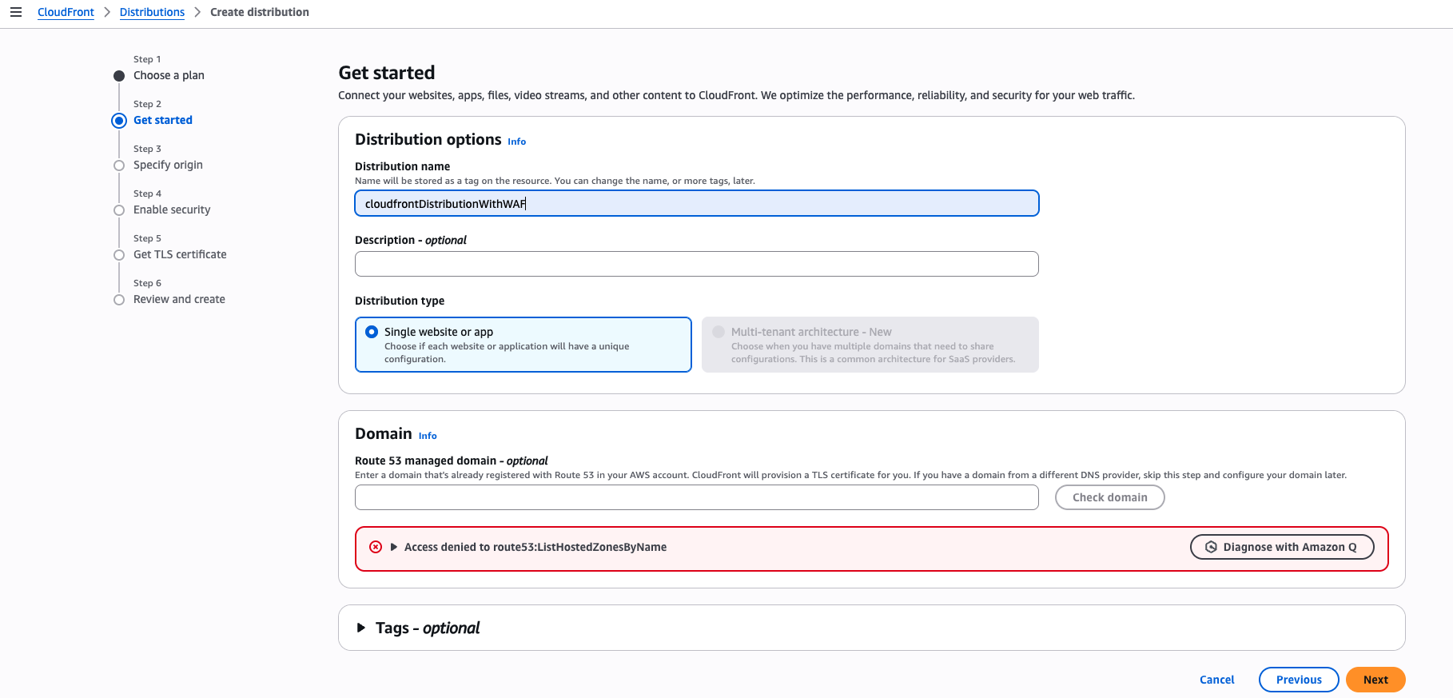Click the Check domain button

click(x=1109, y=497)
